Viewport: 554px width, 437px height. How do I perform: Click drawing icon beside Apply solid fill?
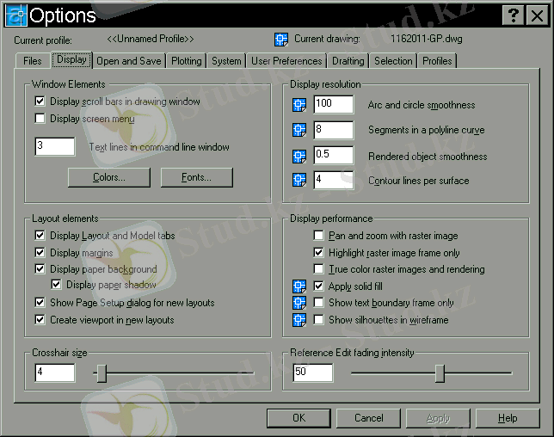pyautogui.click(x=299, y=286)
